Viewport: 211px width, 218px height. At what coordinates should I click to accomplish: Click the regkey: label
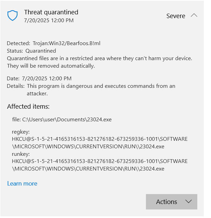click(x=21, y=132)
